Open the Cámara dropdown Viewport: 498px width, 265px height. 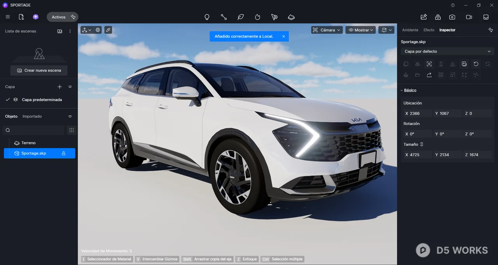[327, 30]
